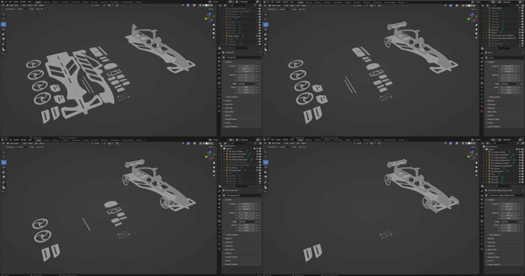Click the Annotate tool in top-left viewport toolbar

pos(3,45)
